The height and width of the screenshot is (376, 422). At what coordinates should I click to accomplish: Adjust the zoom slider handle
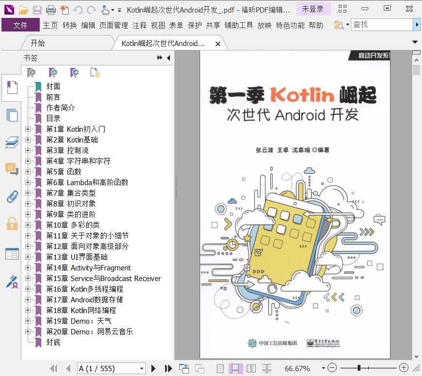(x=359, y=368)
